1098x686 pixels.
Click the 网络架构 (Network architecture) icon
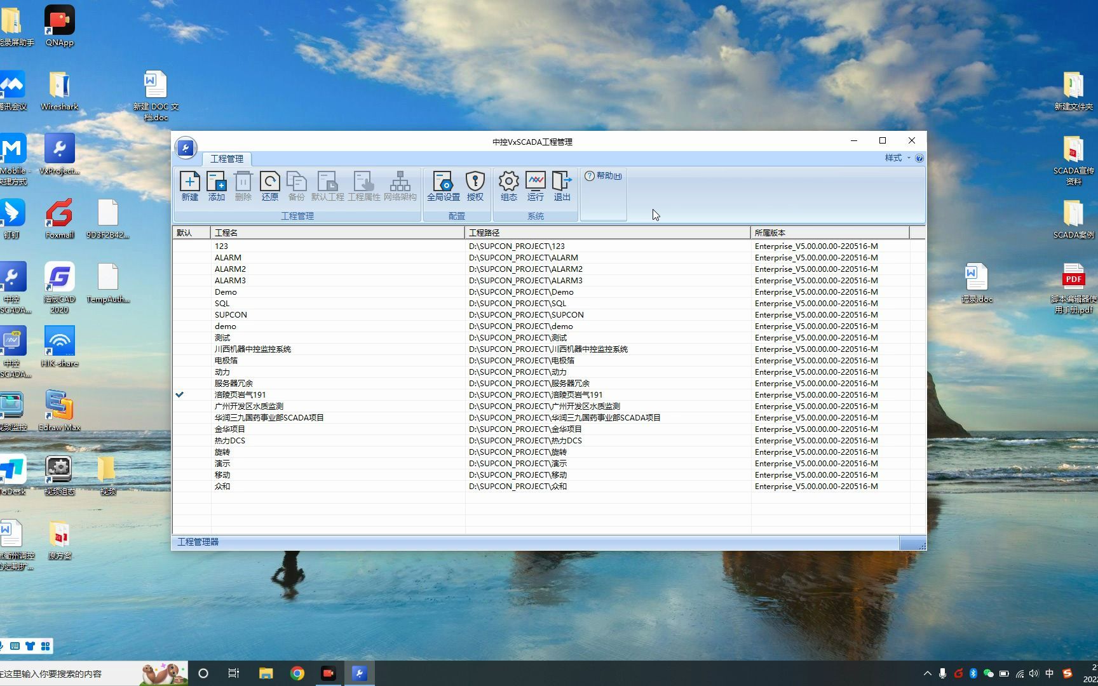(x=400, y=186)
